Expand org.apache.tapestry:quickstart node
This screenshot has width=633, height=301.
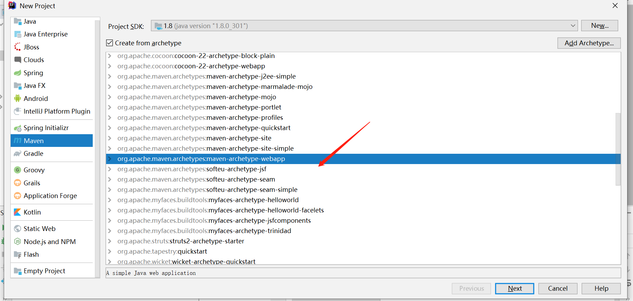click(x=110, y=251)
